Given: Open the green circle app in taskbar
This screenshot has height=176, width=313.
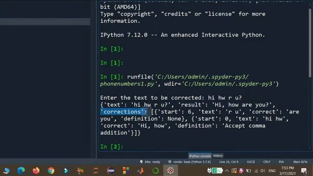Looking at the screenshot, I should (156, 171).
